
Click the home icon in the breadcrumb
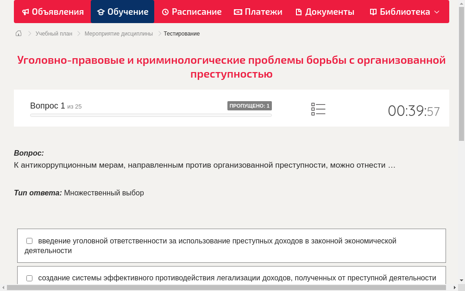19,33
